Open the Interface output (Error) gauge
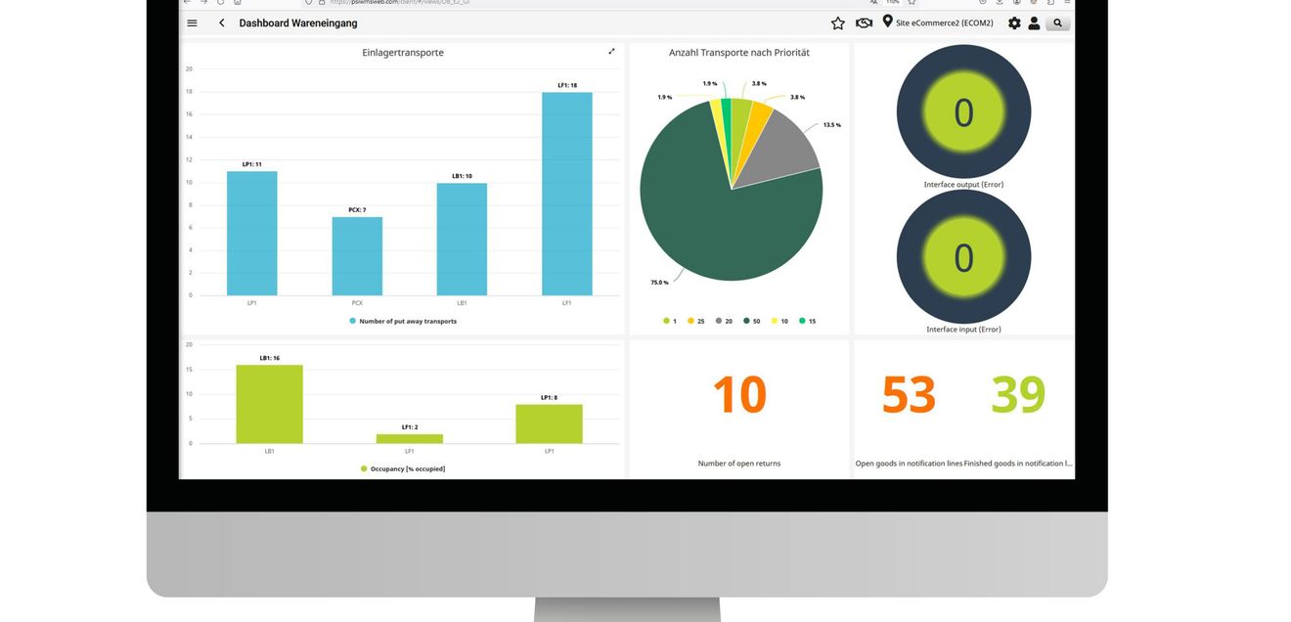The height and width of the screenshot is (622, 1291). (963, 112)
